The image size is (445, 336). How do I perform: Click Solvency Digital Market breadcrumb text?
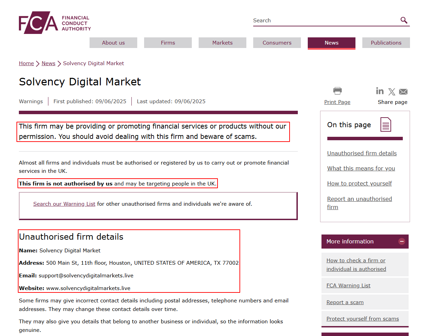click(x=93, y=63)
